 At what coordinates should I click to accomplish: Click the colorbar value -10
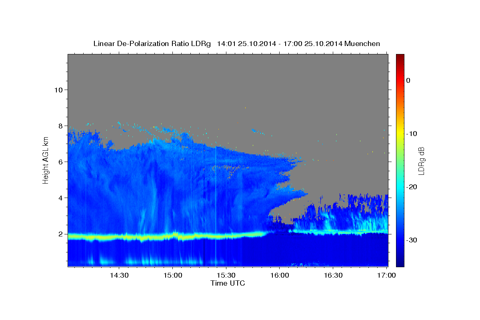click(x=411, y=134)
